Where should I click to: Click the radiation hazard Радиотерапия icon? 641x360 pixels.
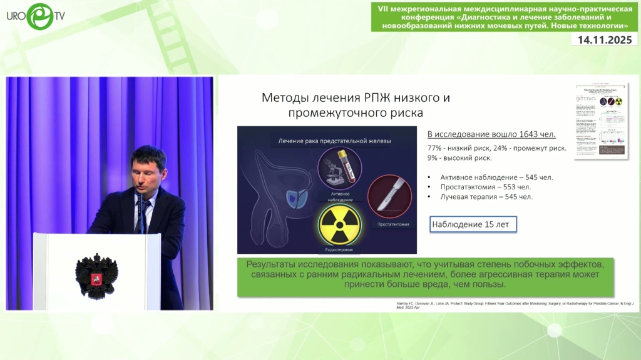pos(339,224)
